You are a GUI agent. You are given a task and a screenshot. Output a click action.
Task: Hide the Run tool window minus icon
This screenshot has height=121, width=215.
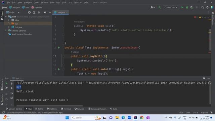tap(209, 78)
